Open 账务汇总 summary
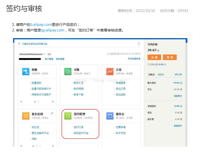 click(78, 83)
